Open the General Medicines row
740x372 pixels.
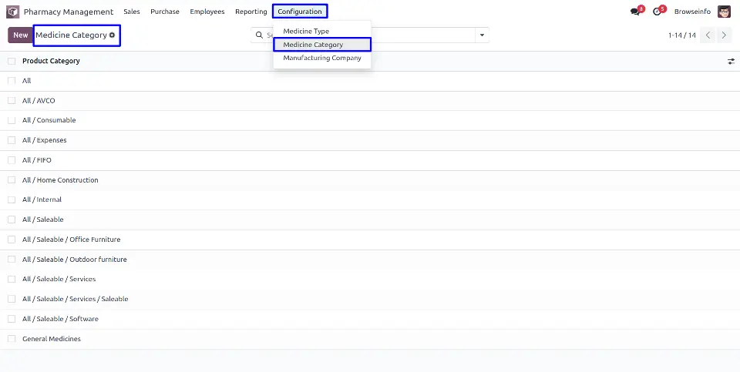pos(370,339)
